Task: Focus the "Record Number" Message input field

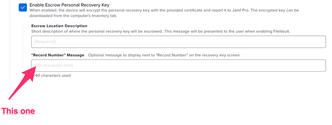Action: pos(178,65)
